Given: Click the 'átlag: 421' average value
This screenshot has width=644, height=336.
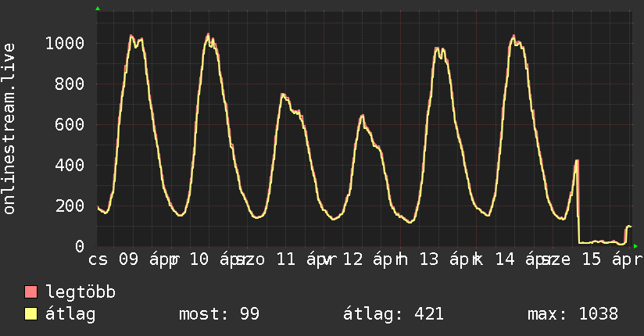Looking at the screenshot, I should pos(393,315).
